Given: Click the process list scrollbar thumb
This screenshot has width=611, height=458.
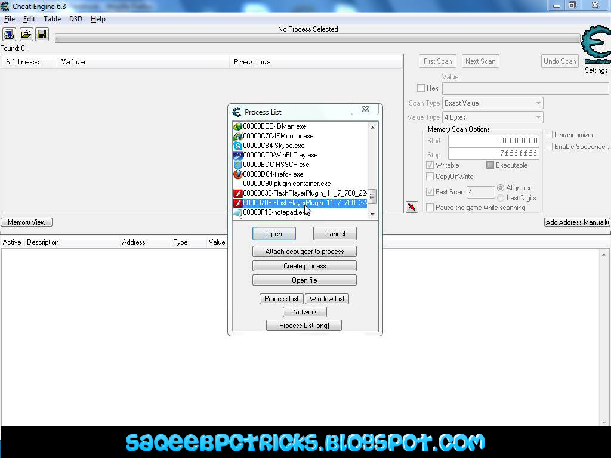Looking at the screenshot, I should tap(372, 196).
